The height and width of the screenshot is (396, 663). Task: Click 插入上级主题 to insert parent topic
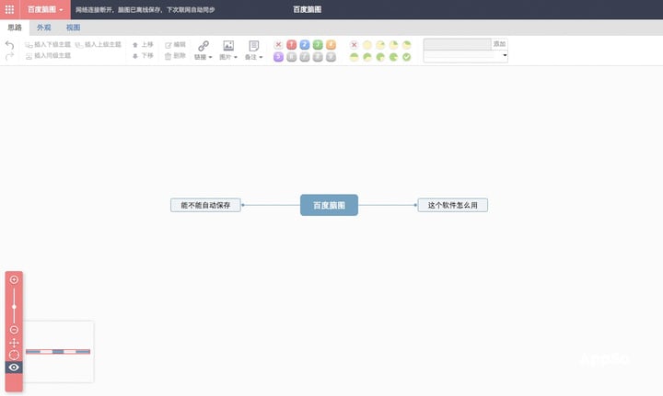(x=99, y=44)
